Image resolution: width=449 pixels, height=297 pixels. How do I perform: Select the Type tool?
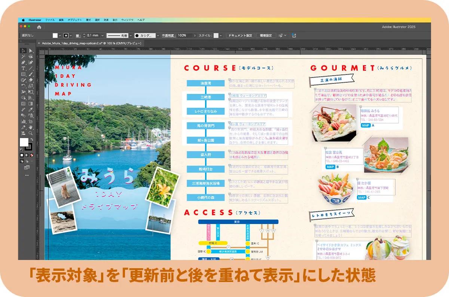pos(23,68)
